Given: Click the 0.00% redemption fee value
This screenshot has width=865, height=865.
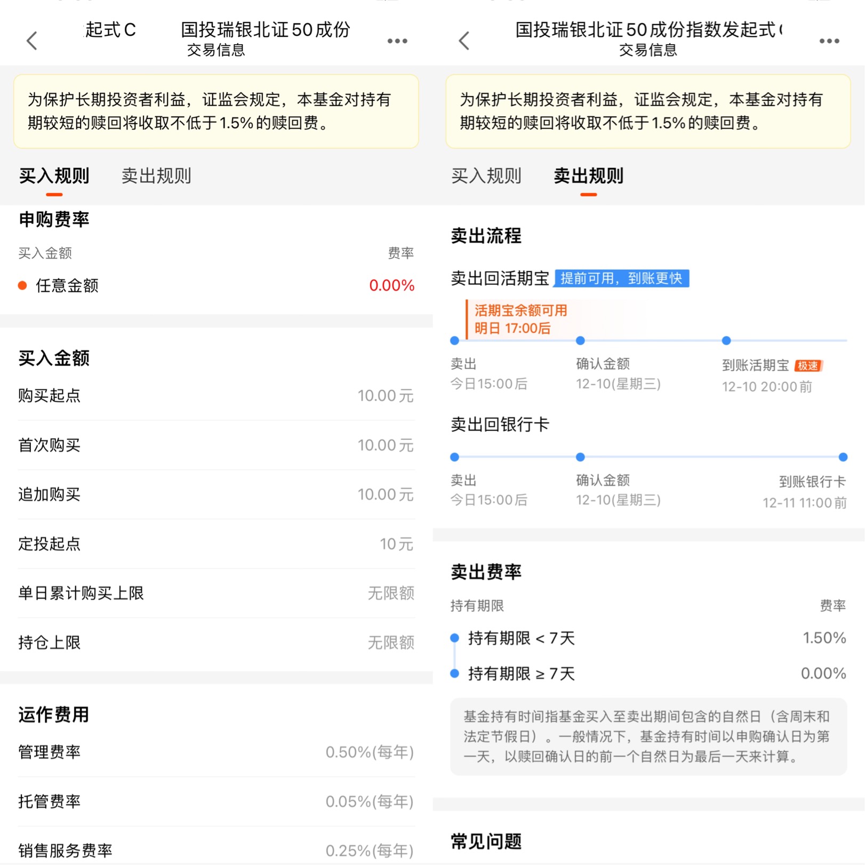Looking at the screenshot, I should click(824, 674).
